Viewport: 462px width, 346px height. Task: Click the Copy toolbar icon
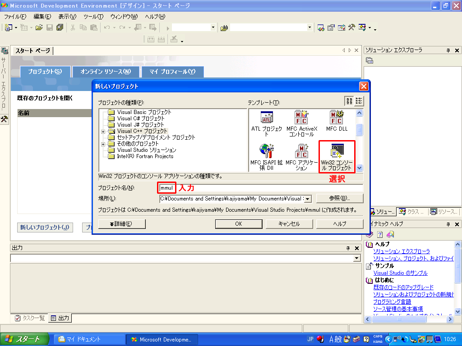click(83, 27)
